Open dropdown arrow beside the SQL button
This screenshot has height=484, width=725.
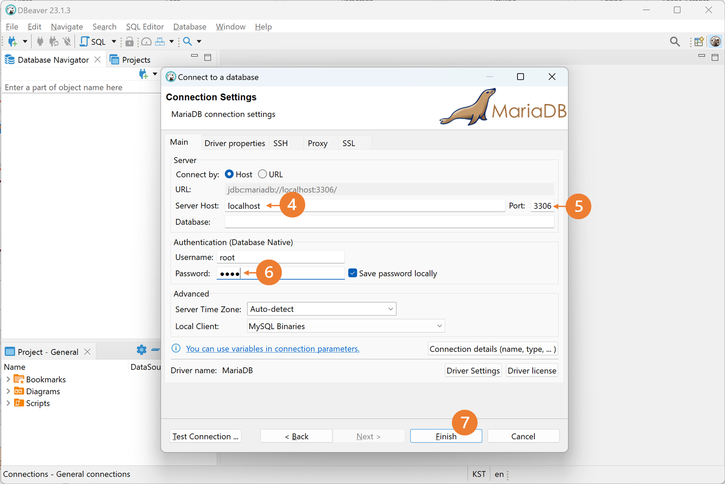[114, 41]
